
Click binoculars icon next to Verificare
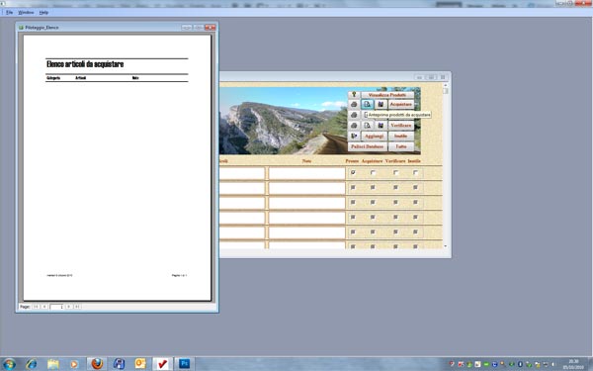pyautogui.click(x=381, y=126)
